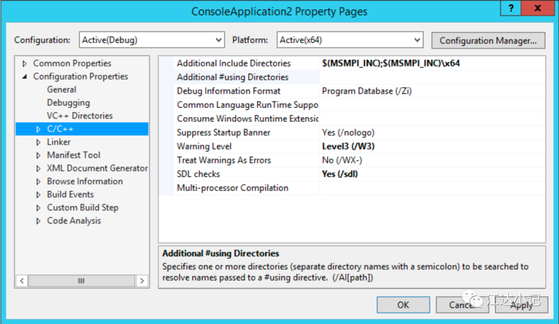Expand the Build Events arrow
559x324 pixels.
pyautogui.click(x=38, y=195)
